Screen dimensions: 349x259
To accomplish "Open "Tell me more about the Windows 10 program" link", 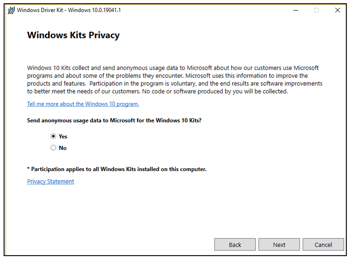I will [x=83, y=104].
